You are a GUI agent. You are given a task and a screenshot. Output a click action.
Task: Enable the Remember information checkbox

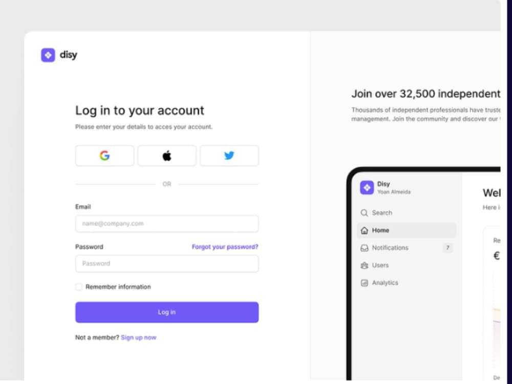pos(79,287)
